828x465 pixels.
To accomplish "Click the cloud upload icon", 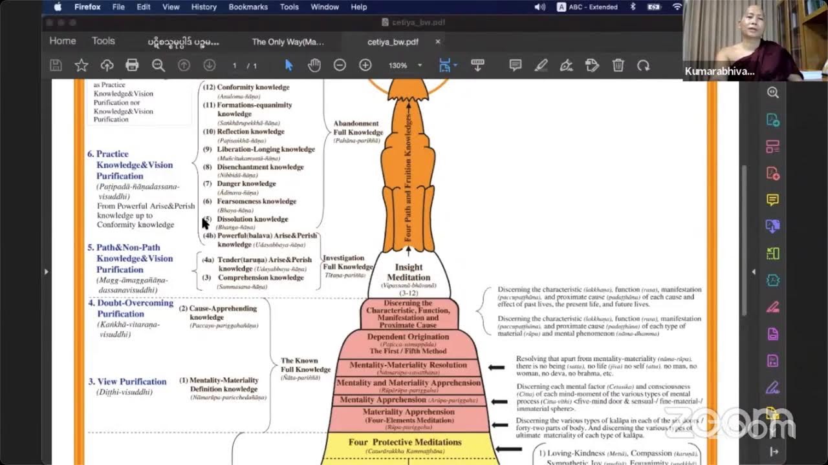I will click(107, 65).
